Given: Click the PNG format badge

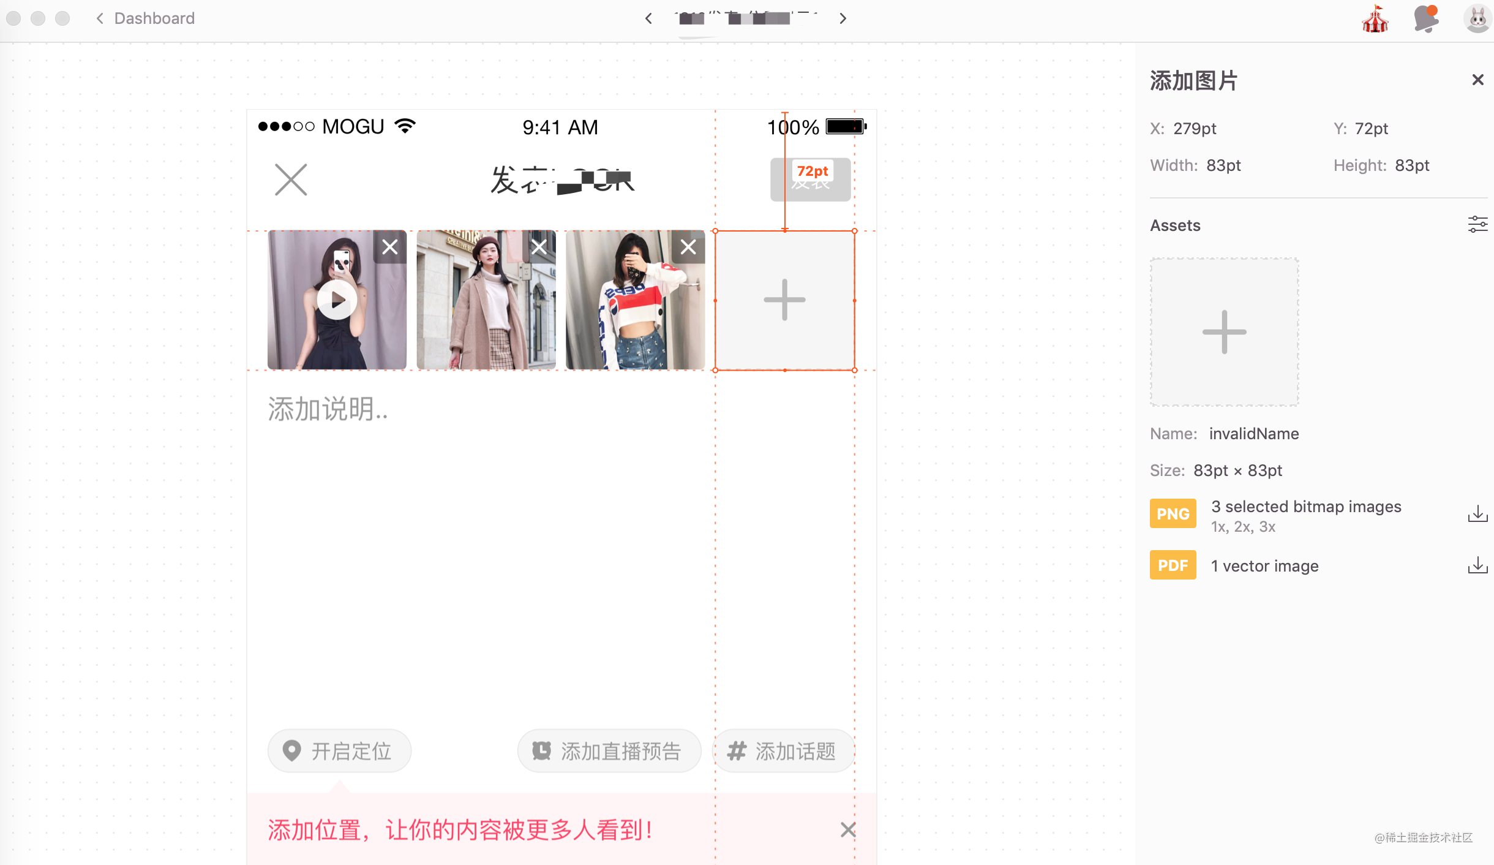Looking at the screenshot, I should coord(1173,513).
